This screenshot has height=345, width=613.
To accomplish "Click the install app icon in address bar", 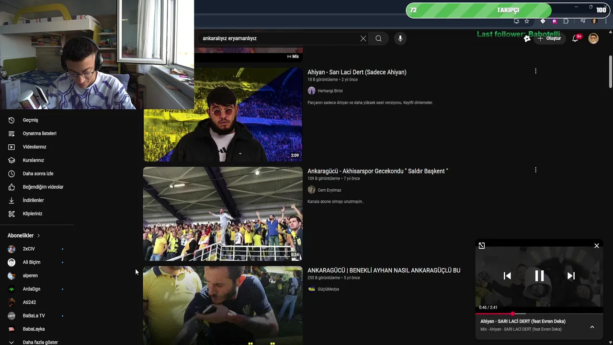I will coord(516,21).
